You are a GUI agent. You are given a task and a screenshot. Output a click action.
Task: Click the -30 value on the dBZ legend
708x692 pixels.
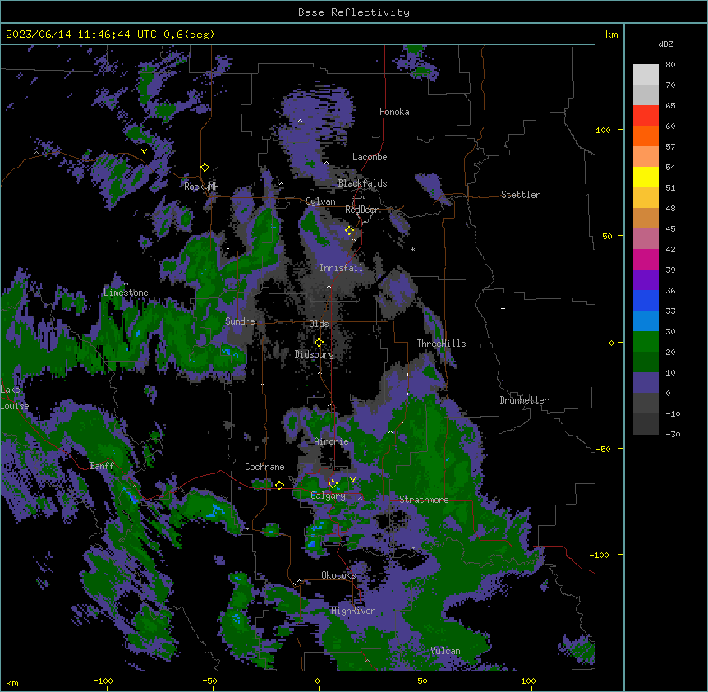(673, 435)
